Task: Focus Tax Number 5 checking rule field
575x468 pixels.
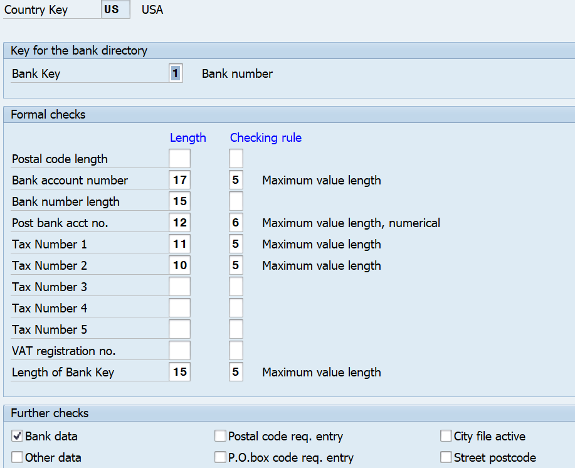Action: pos(236,329)
